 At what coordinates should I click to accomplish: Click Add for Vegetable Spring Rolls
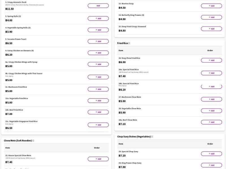click(x=98, y=30)
